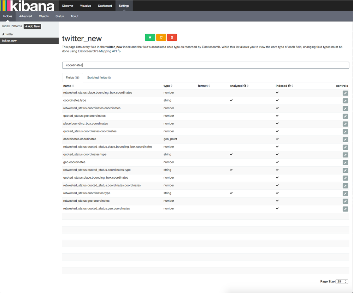Click the Add New index pattern button
Image resolution: width=353 pixels, height=293 pixels.
pyautogui.click(x=32, y=26)
